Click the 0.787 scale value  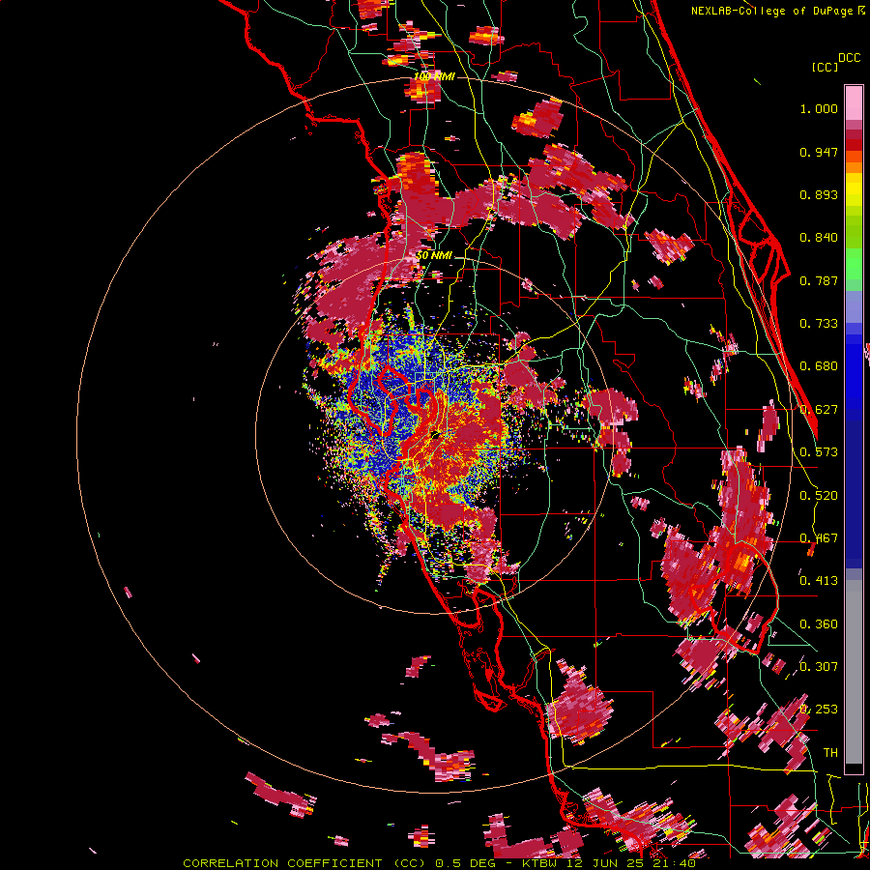tap(819, 280)
